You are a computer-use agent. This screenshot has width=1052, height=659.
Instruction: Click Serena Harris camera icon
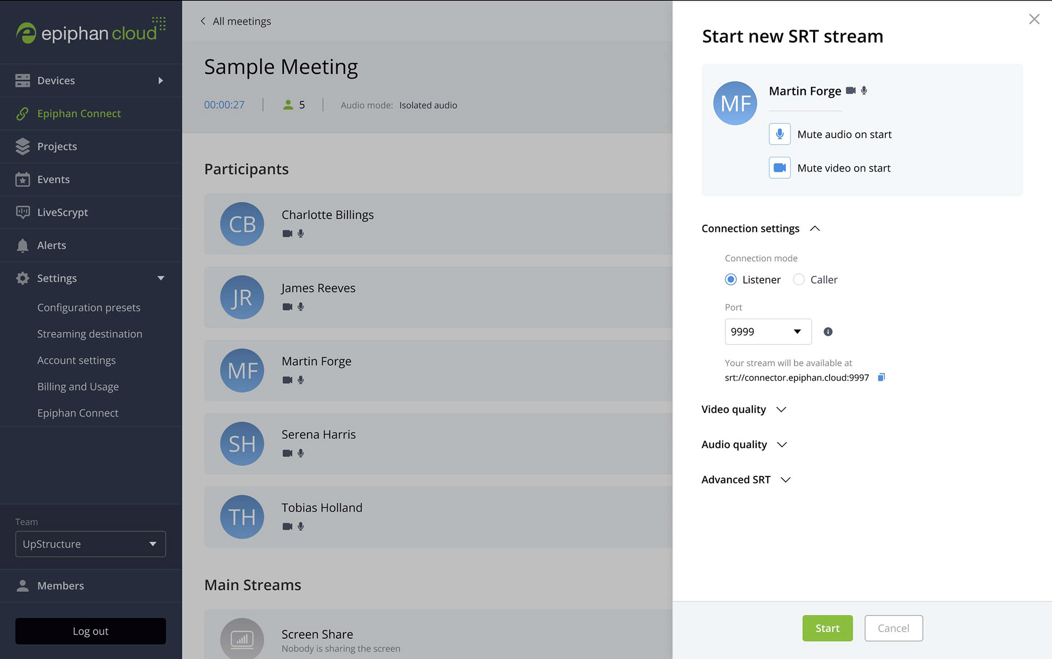[287, 453]
